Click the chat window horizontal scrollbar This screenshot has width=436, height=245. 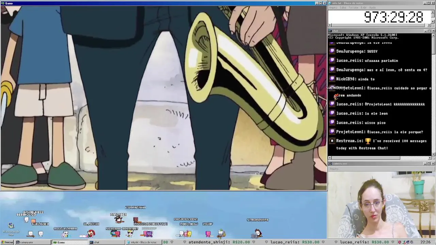[x=380, y=158]
